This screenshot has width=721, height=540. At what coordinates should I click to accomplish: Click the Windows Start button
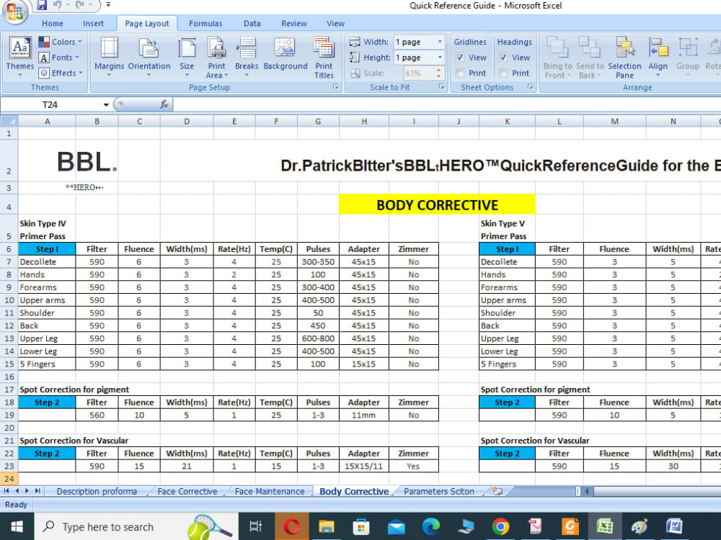click(x=17, y=526)
